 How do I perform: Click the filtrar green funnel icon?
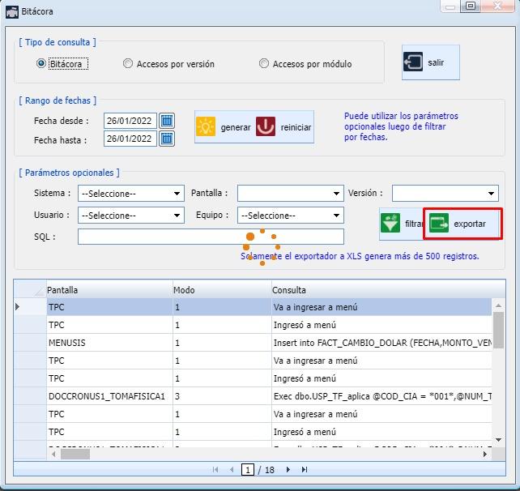point(390,223)
